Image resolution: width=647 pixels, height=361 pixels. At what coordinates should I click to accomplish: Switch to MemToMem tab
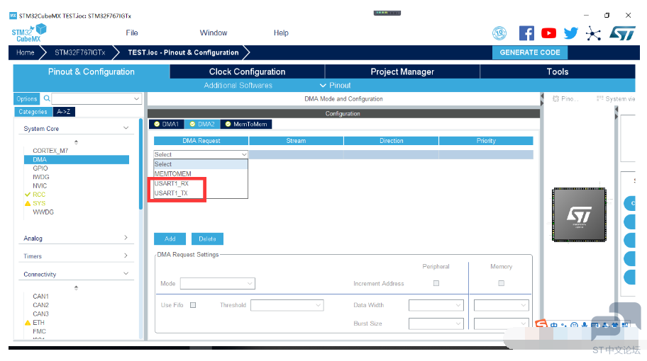(x=246, y=124)
